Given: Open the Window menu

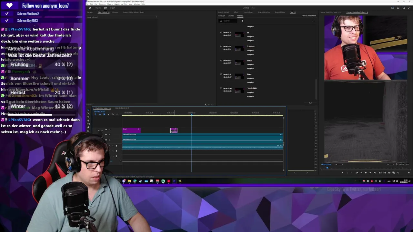Looking at the screenshot, I should 137,4.
